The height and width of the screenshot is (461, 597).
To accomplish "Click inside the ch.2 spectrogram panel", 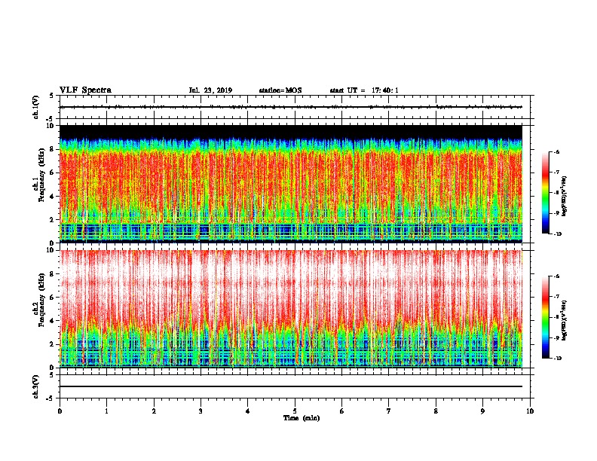I will click(x=291, y=309).
